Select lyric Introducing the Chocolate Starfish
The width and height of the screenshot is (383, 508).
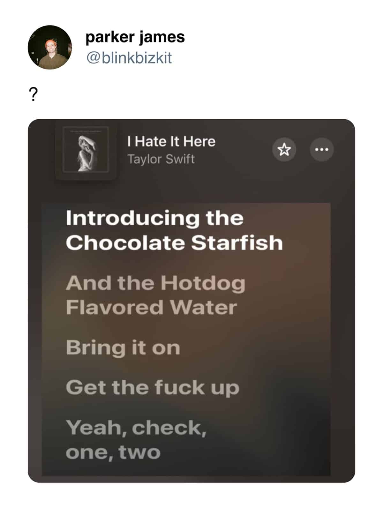[x=176, y=231]
